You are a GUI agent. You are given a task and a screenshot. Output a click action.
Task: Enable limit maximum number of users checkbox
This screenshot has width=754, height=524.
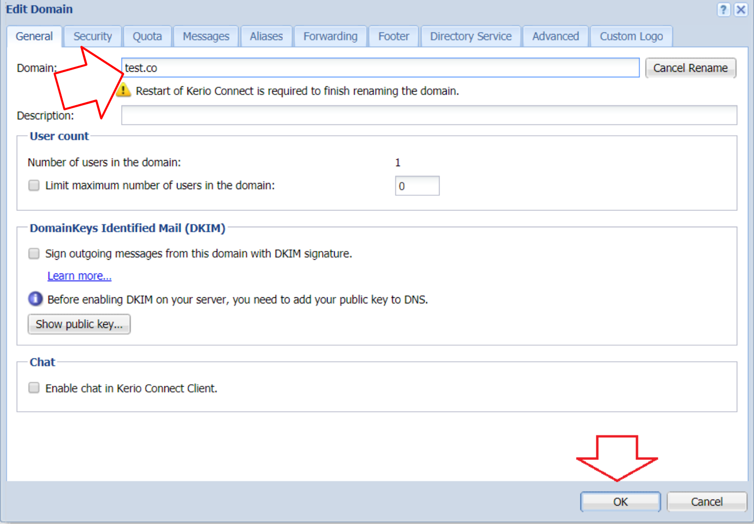tap(34, 186)
